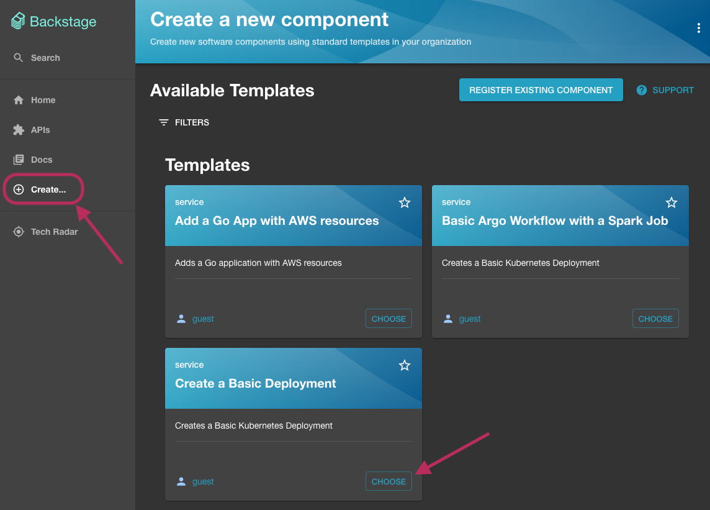The width and height of the screenshot is (710, 510).
Task: Choose the Add a Go App template
Action: pos(389,319)
